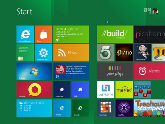The width and height of the screenshot is (165, 124).
Task: Open the Bloter.net pinned site tile
Action: (62, 90)
